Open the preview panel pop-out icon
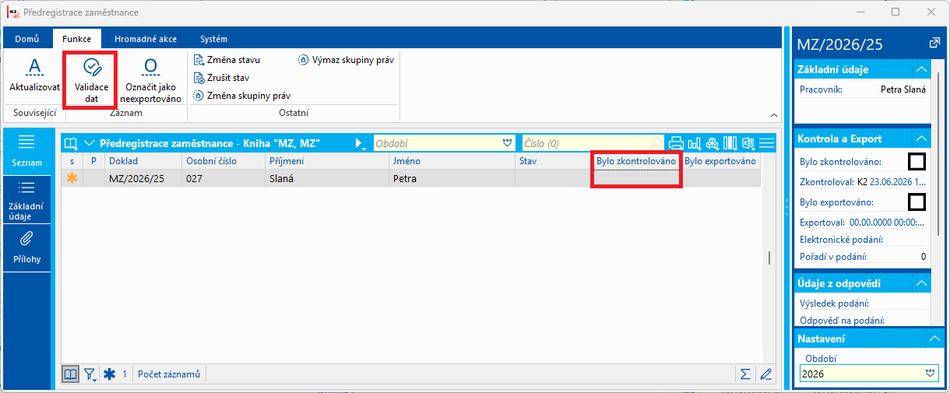This screenshot has width=950, height=393. [934, 44]
